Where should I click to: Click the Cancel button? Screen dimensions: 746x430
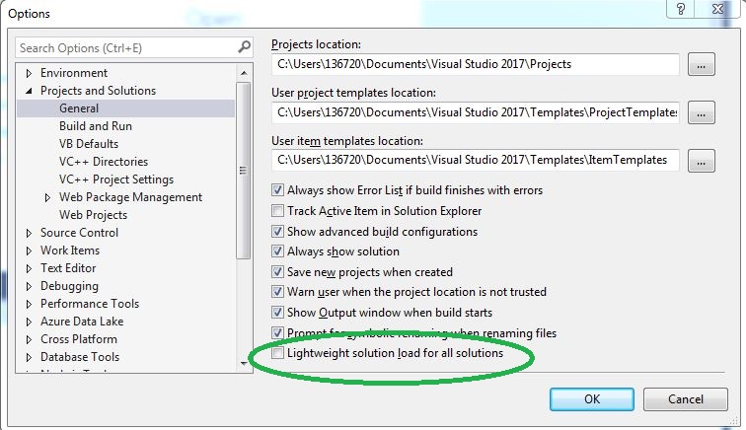pyautogui.click(x=686, y=399)
